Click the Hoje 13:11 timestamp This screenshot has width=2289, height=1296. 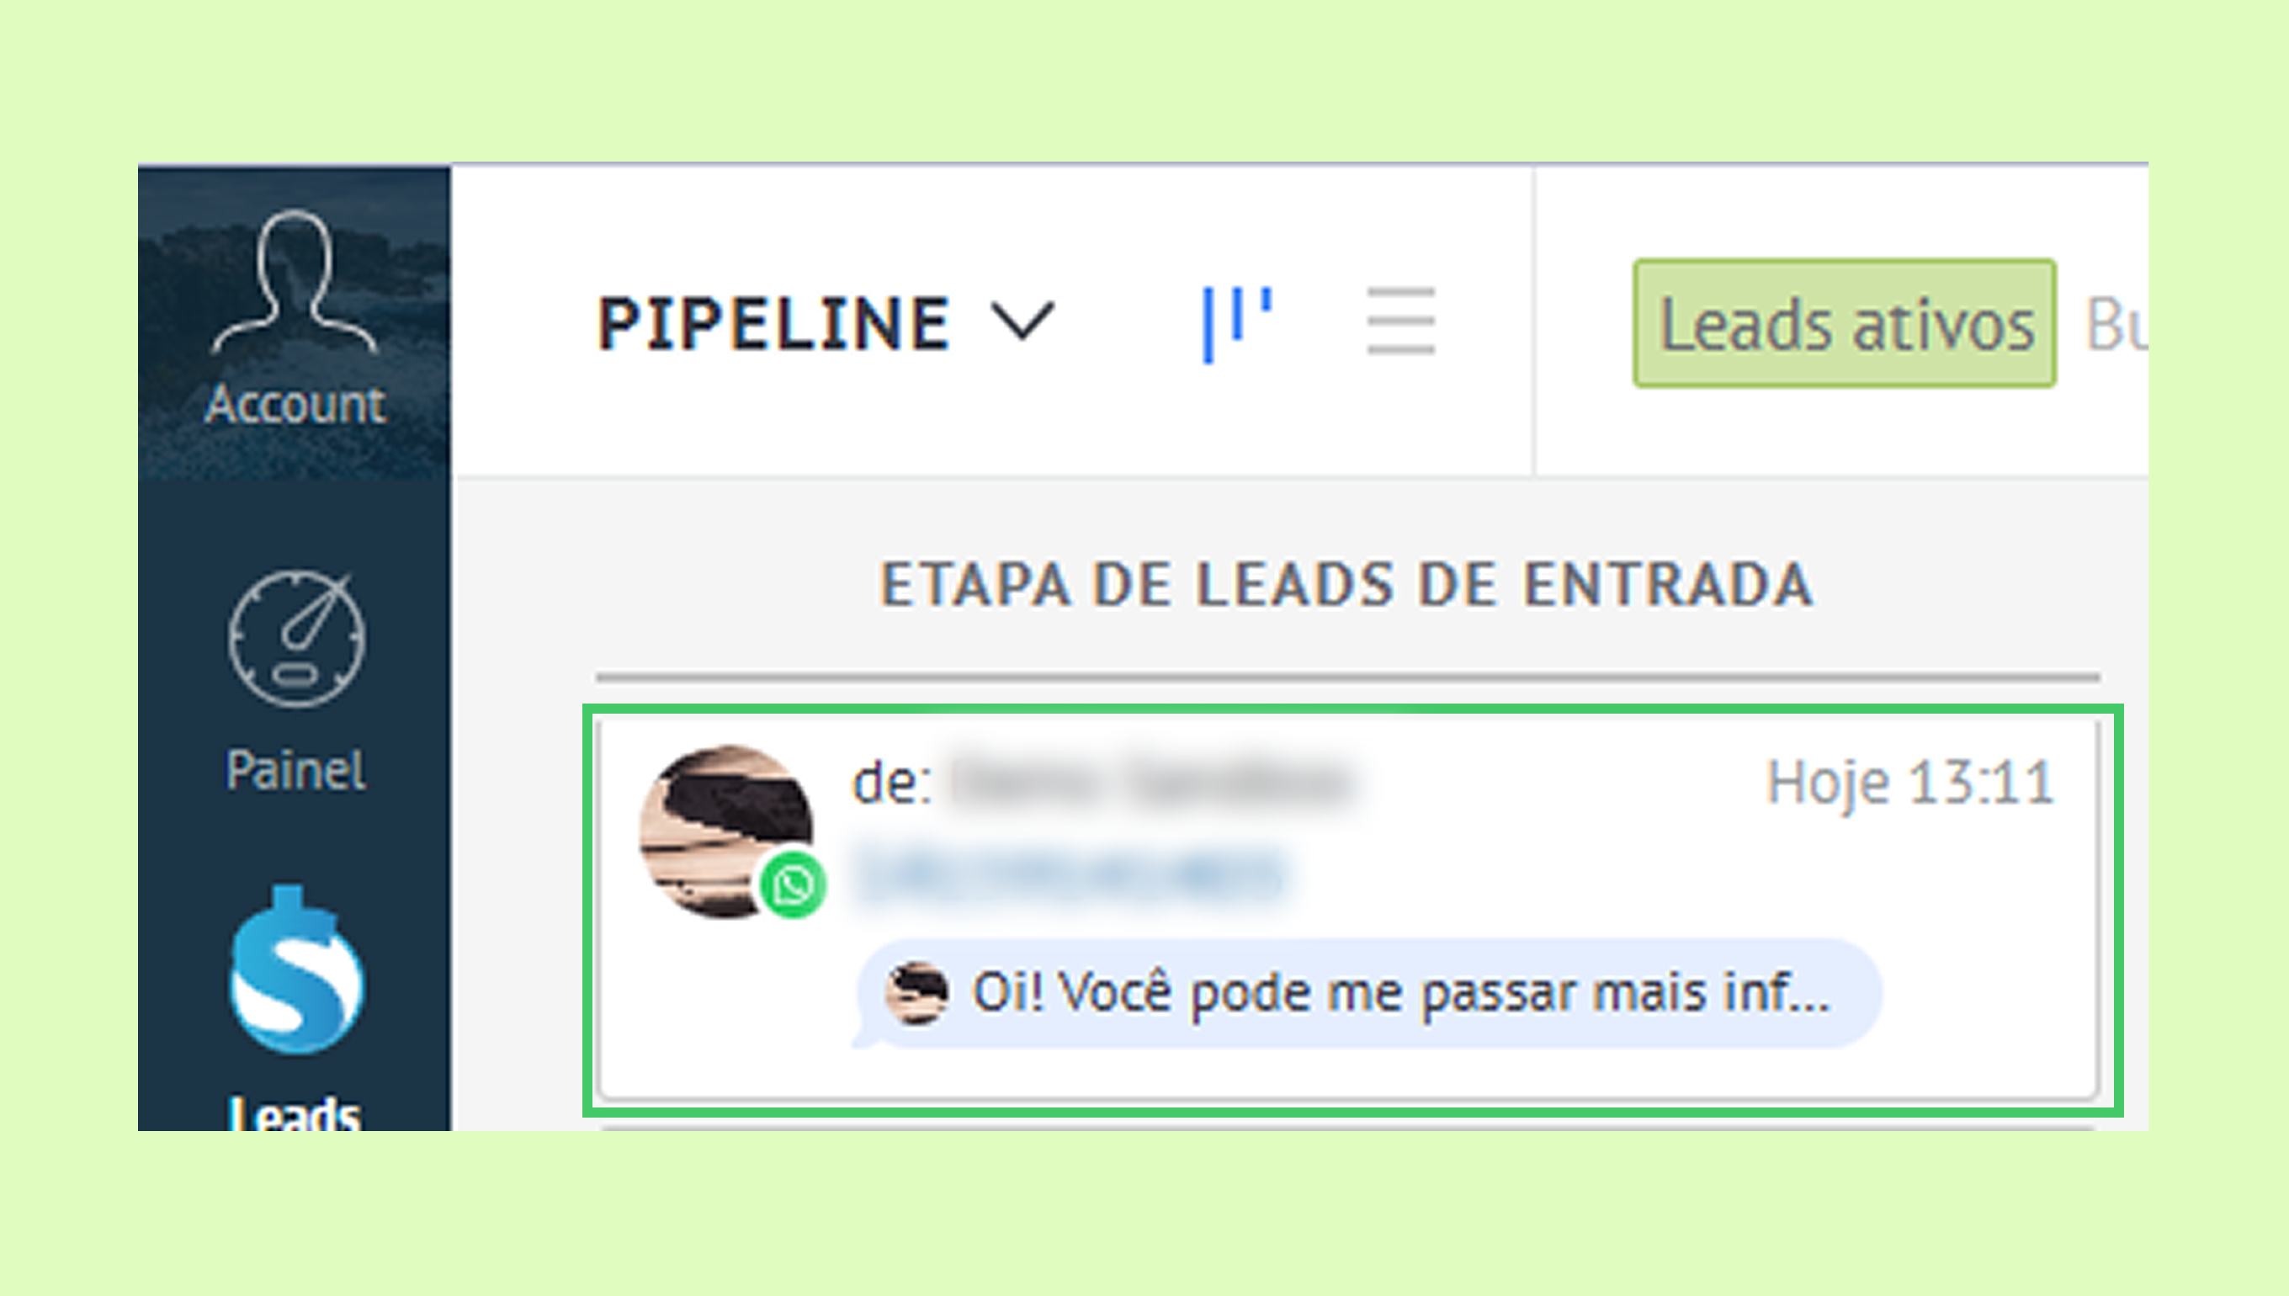(x=1909, y=783)
